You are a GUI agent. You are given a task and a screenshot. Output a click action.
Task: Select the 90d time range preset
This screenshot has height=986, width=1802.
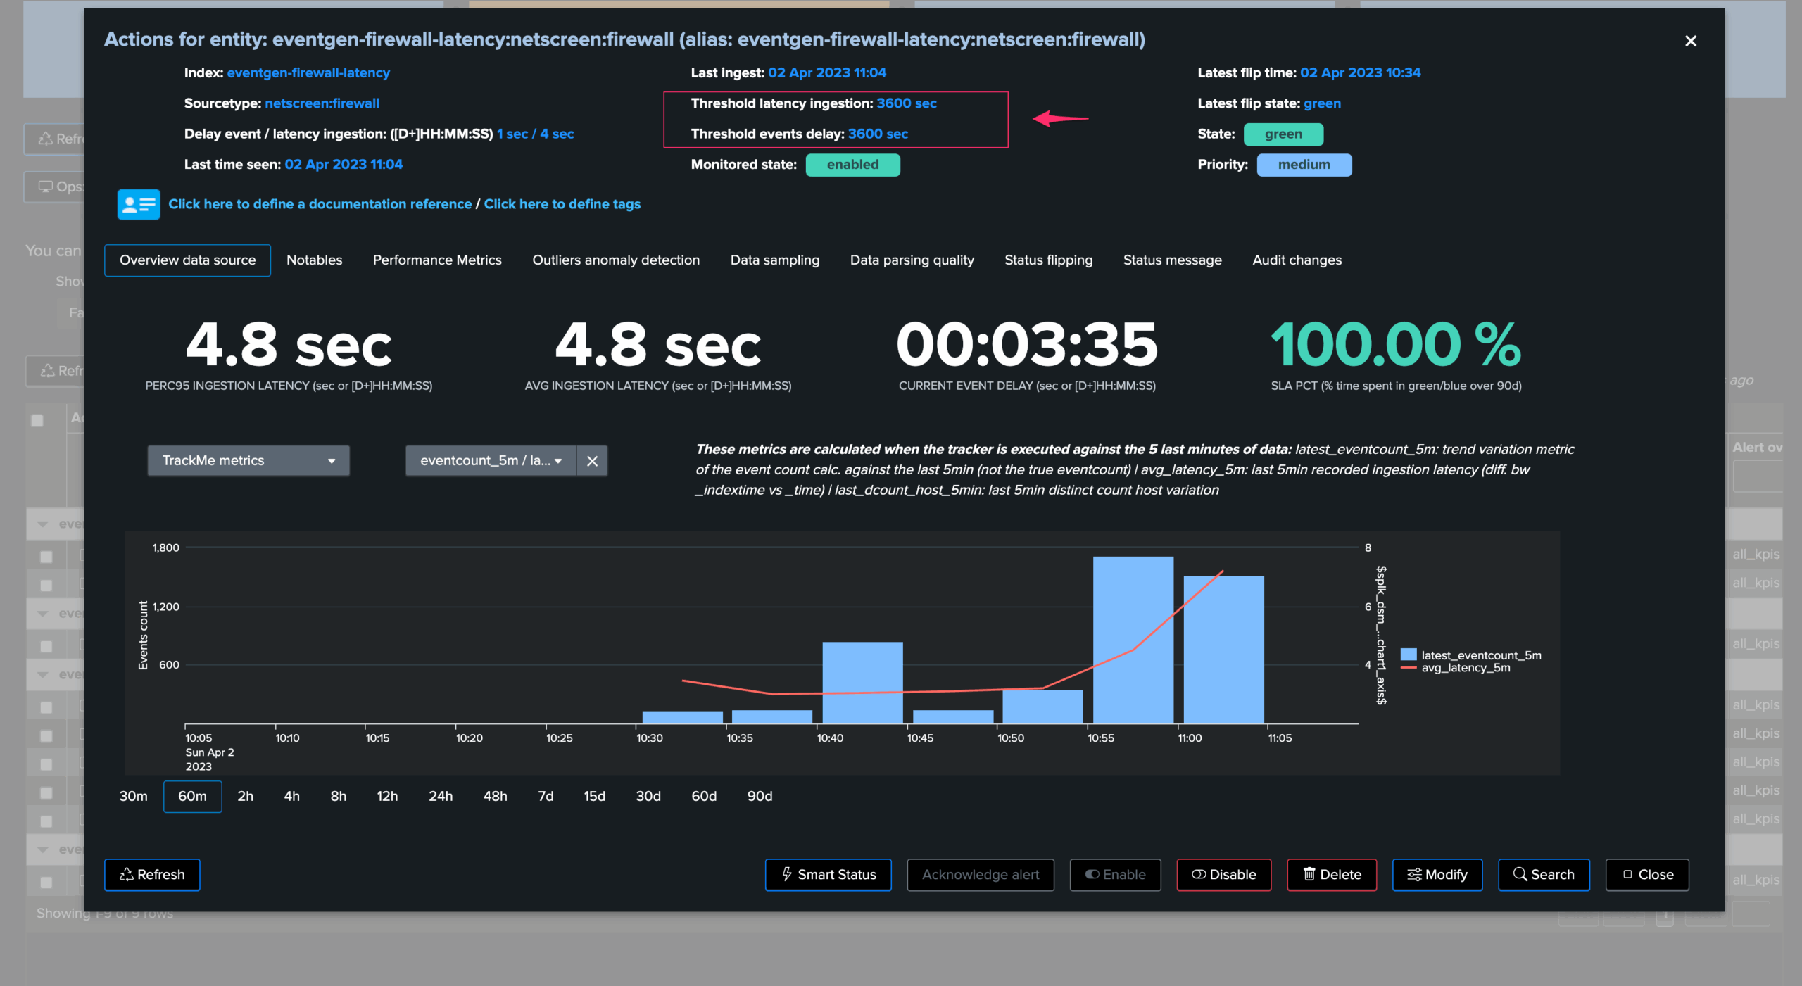click(x=760, y=796)
